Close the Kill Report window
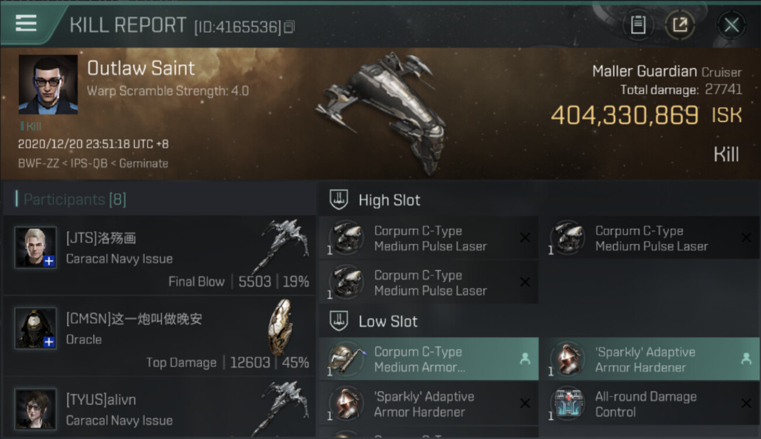This screenshot has height=439, width=761. click(731, 25)
